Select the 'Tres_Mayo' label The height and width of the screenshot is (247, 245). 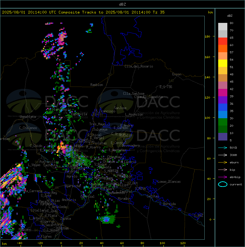97,124
